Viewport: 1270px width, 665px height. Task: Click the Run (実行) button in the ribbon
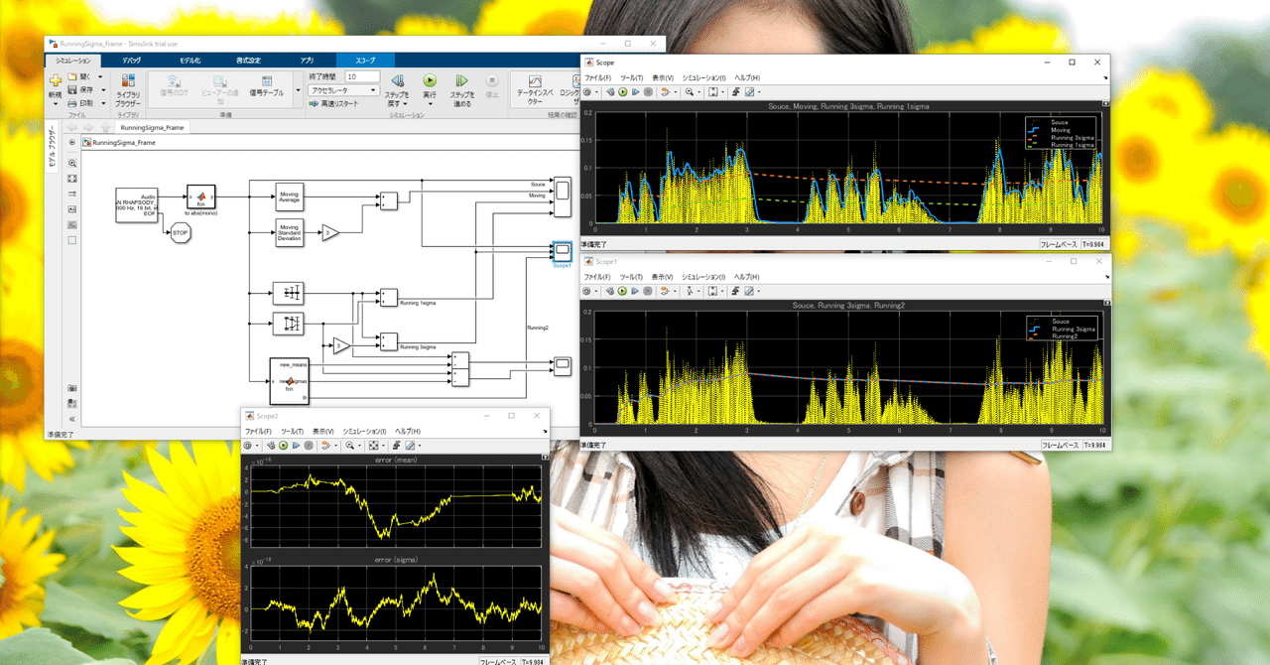429,81
